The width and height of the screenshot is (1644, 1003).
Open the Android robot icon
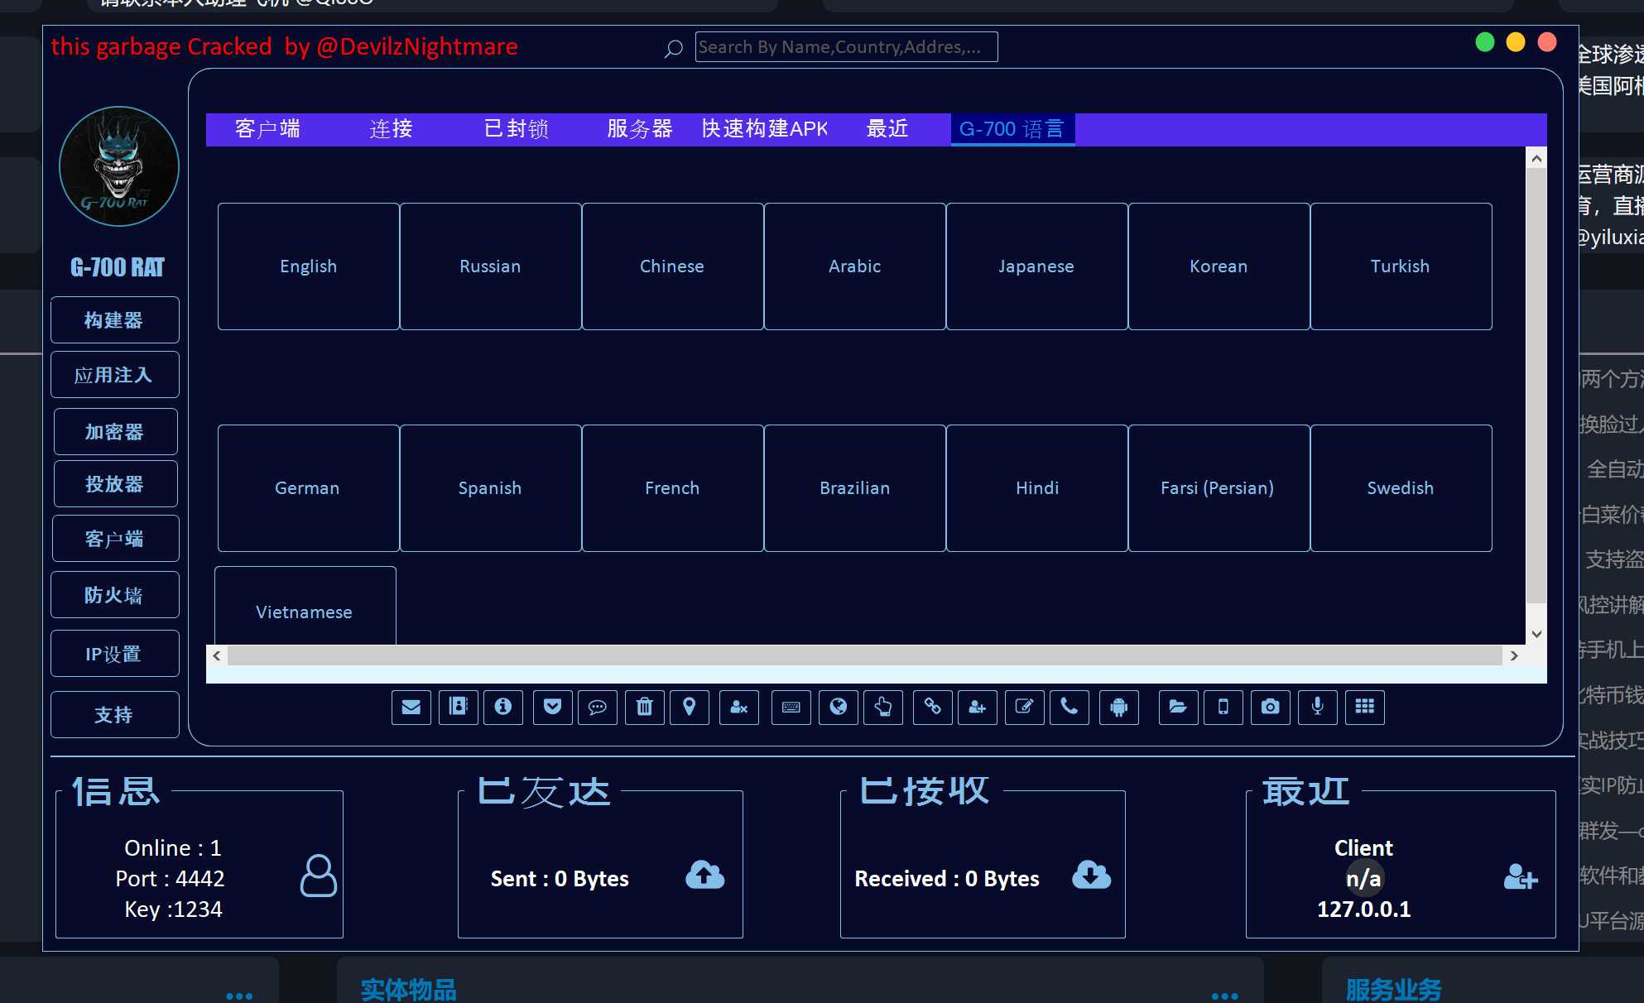tap(1118, 707)
